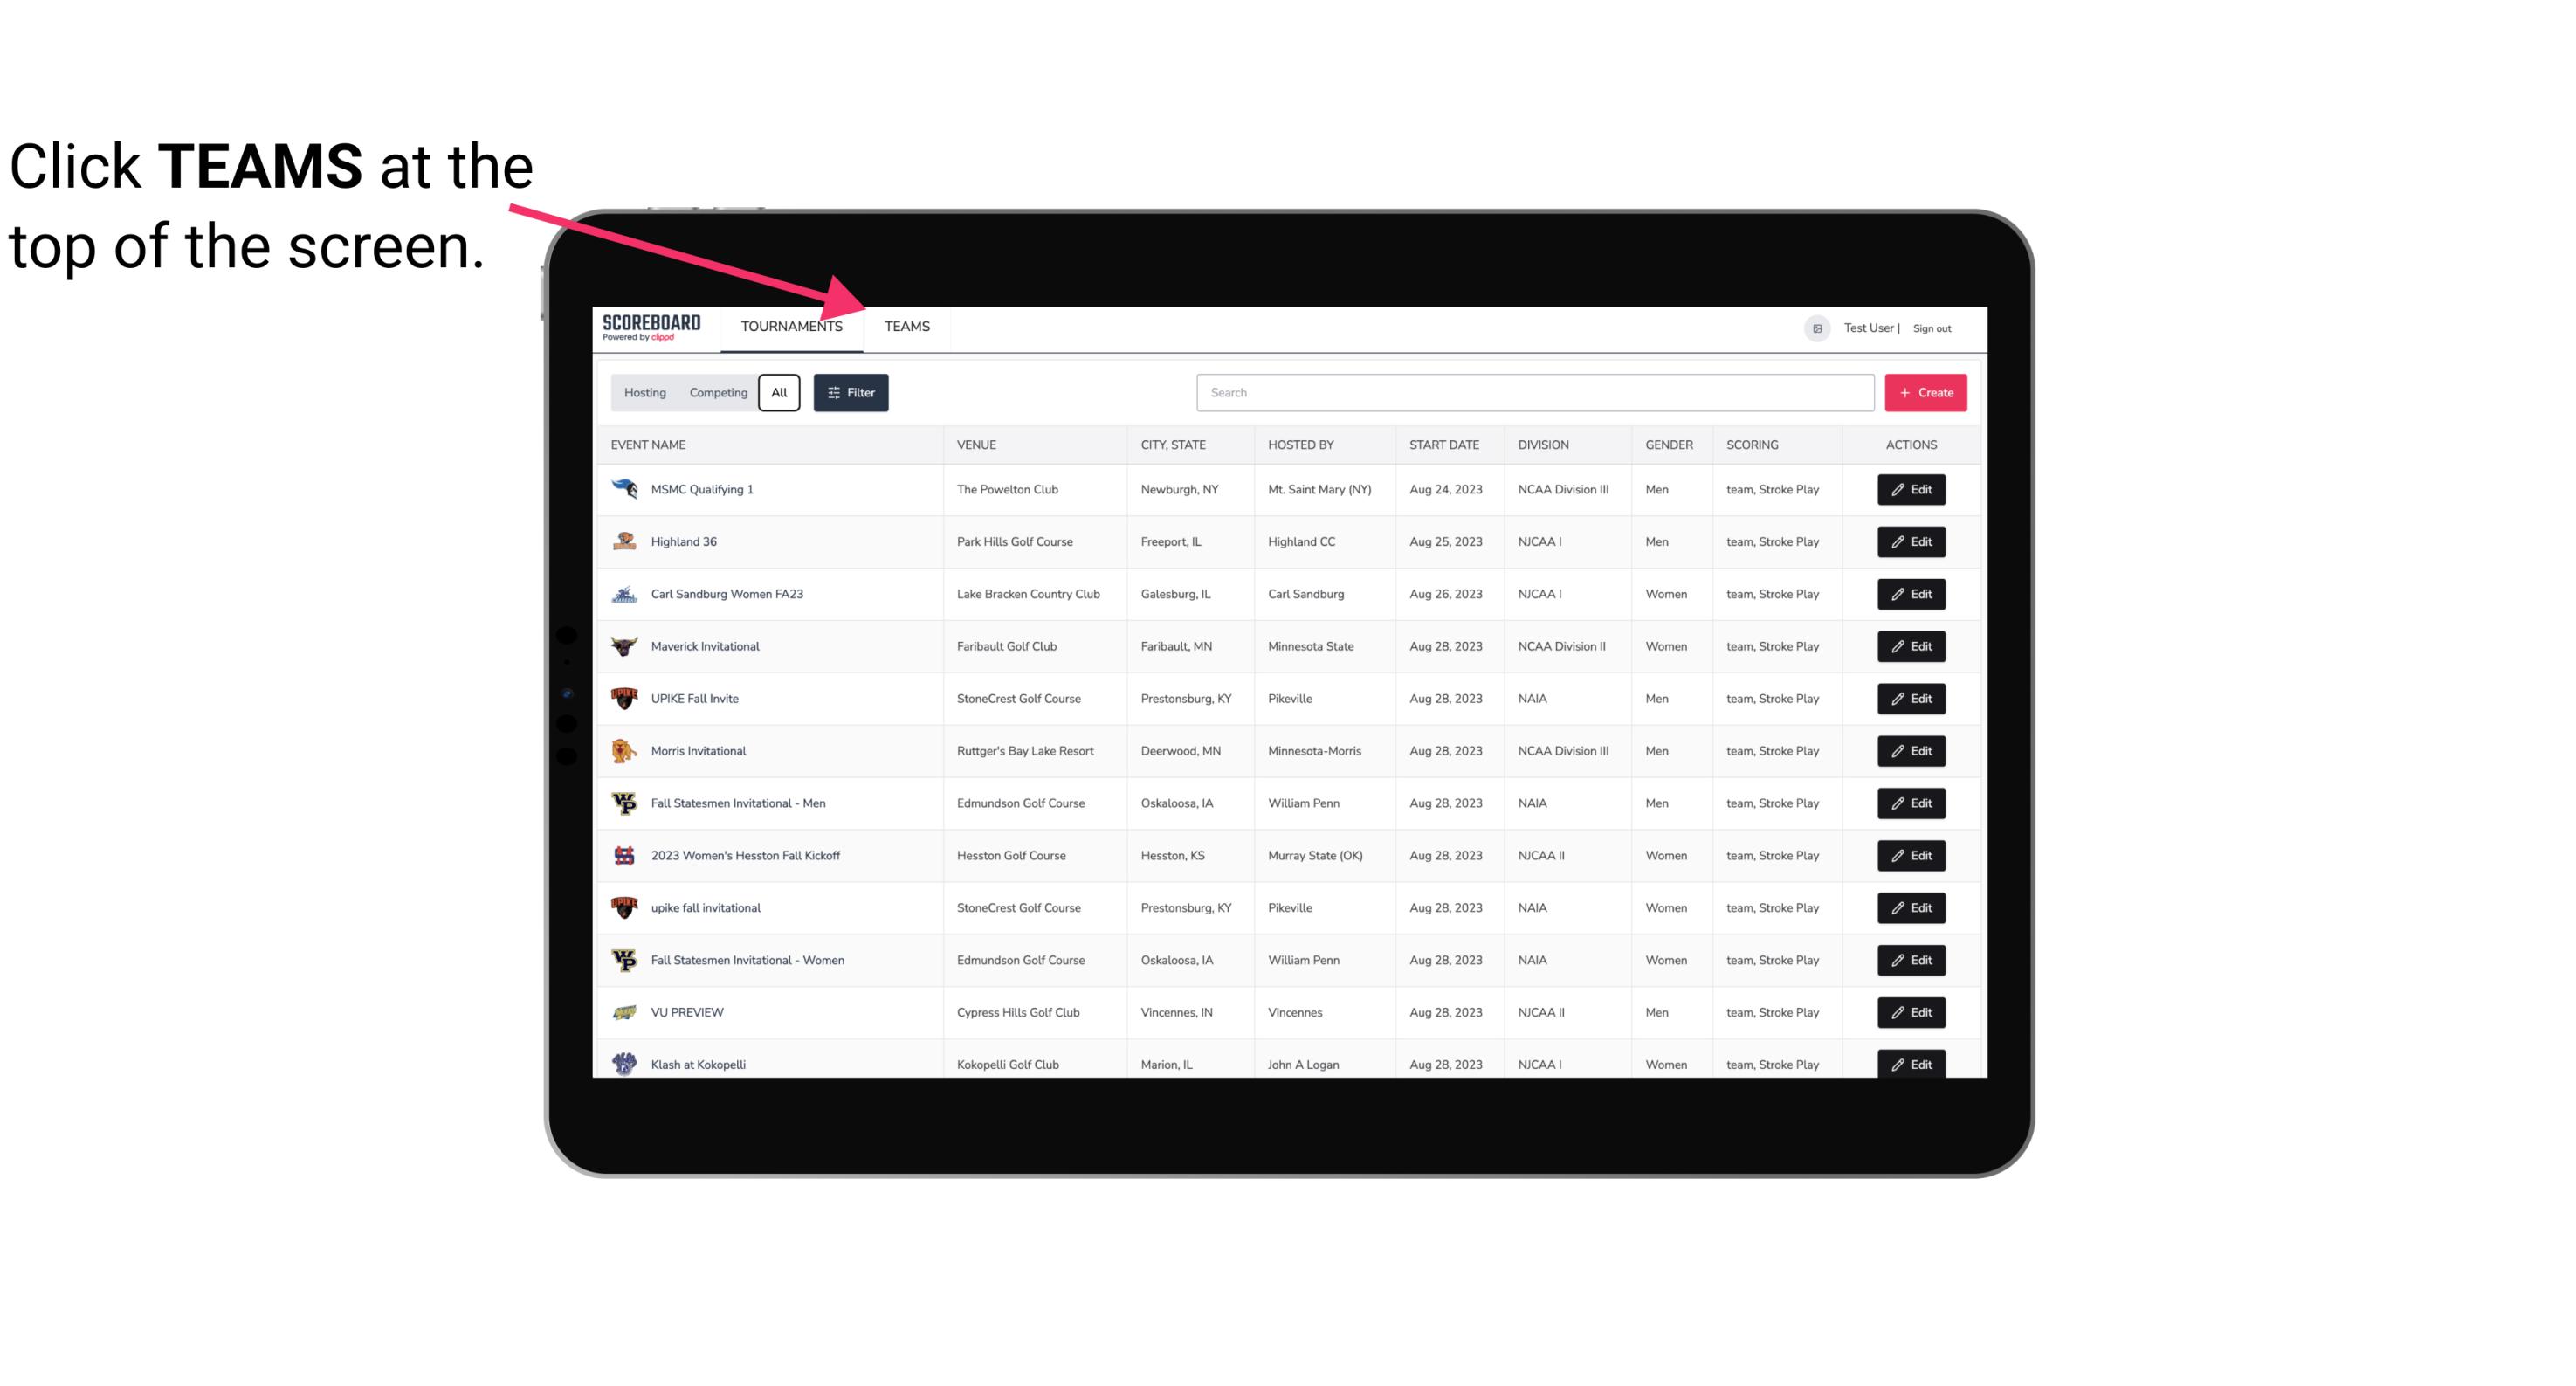Screen dimensions: 2576x1386
Task: Select the All filter toggle
Action: pyautogui.click(x=778, y=393)
